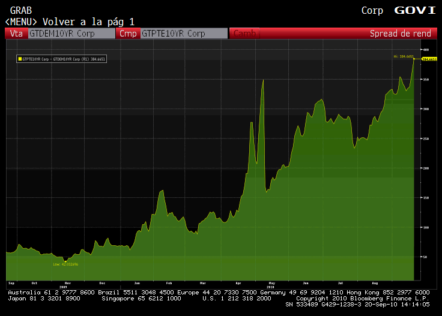Click the <MENU> Volver a la pág 1 link

[70, 22]
